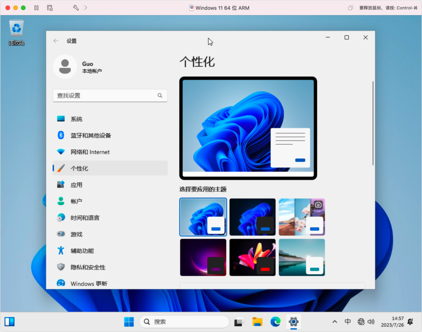
Task: Click the 隐私和安全性 shield icon
Action: point(61,267)
